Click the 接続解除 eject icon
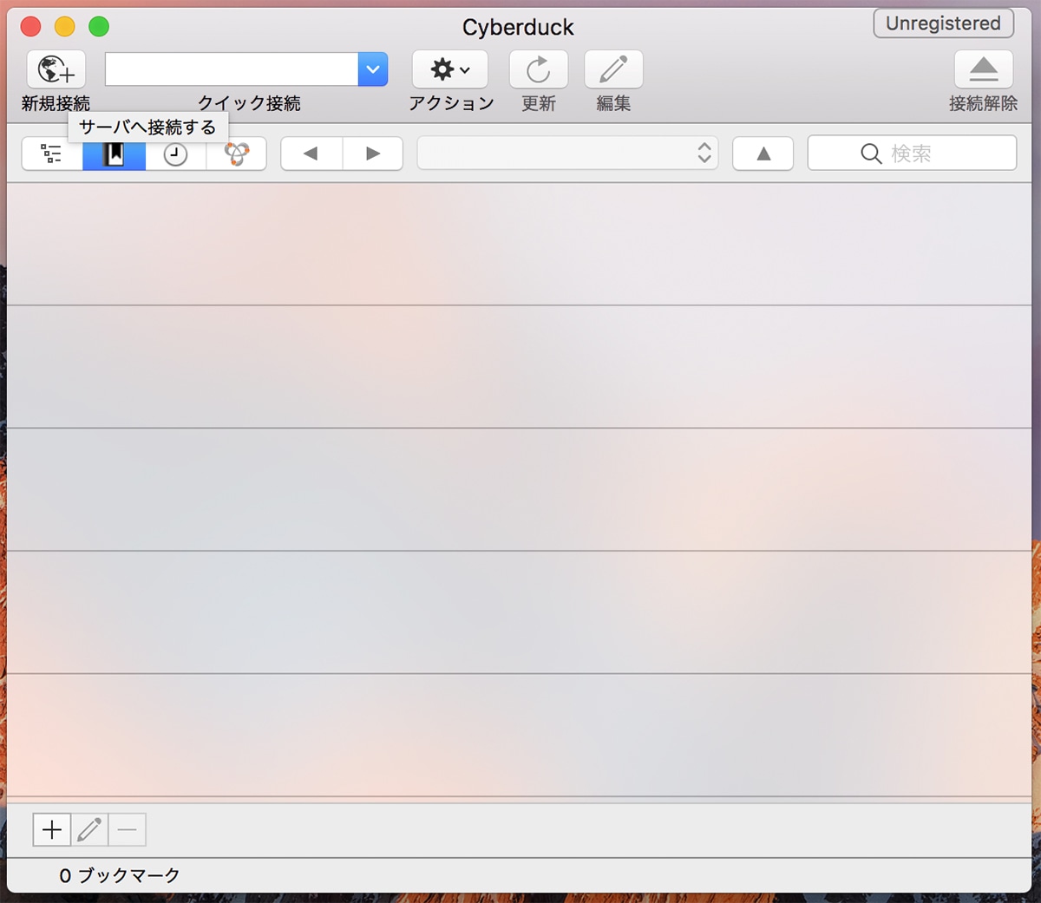The height and width of the screenshot is (903, 1041). pyautogui.click(x=984, y=69)
